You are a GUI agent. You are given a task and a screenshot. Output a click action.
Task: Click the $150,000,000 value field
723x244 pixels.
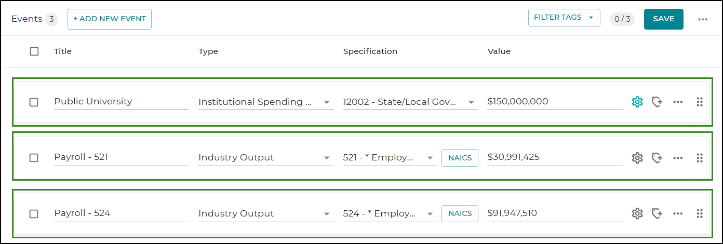(554, 102)
